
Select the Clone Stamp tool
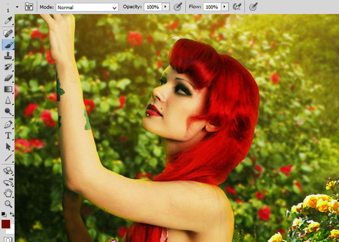coord(8,56)
